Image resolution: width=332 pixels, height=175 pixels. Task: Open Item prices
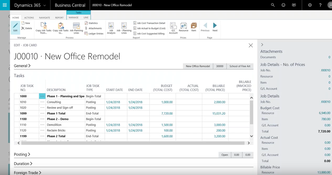[194, 27]
